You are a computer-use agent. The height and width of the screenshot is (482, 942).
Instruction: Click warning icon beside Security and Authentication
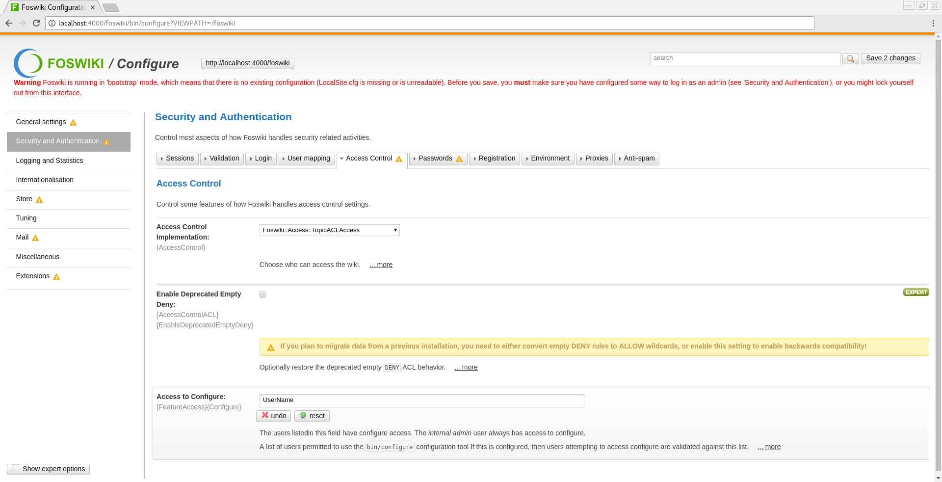(106, 141)
